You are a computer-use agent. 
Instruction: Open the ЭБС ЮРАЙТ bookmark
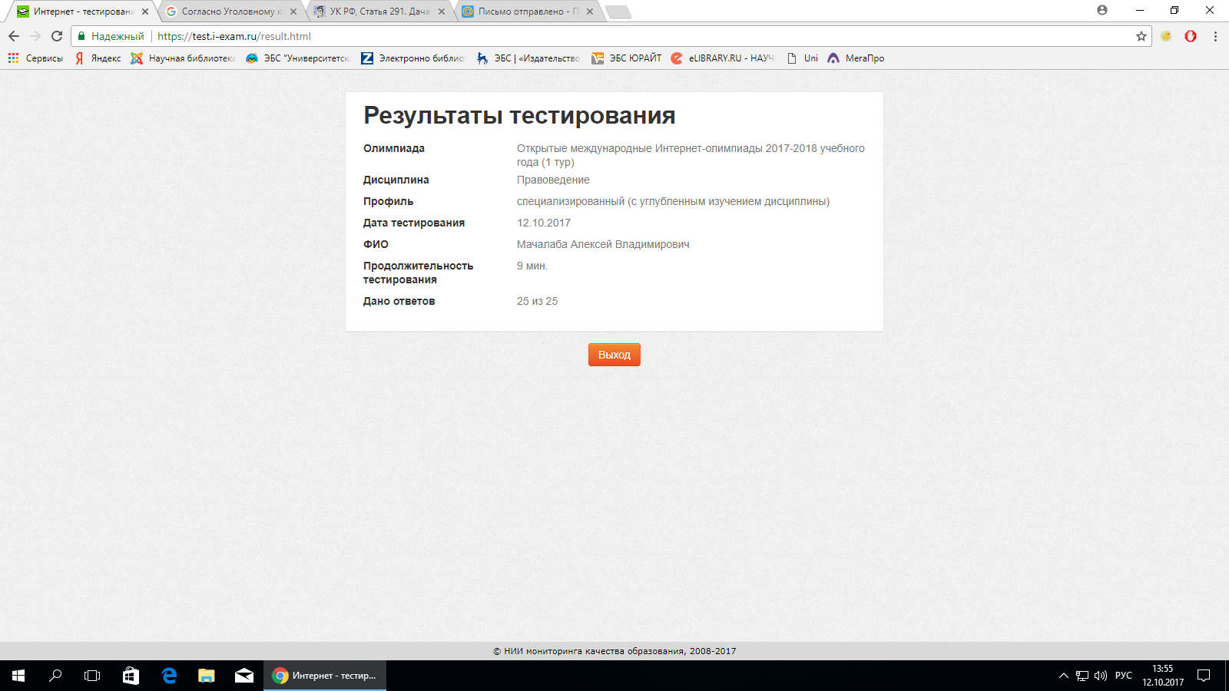click(626, 58)
